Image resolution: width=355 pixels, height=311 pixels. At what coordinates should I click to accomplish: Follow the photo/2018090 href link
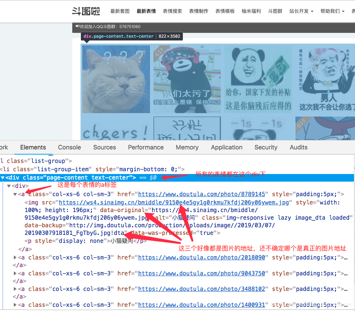tap(202, 257)
